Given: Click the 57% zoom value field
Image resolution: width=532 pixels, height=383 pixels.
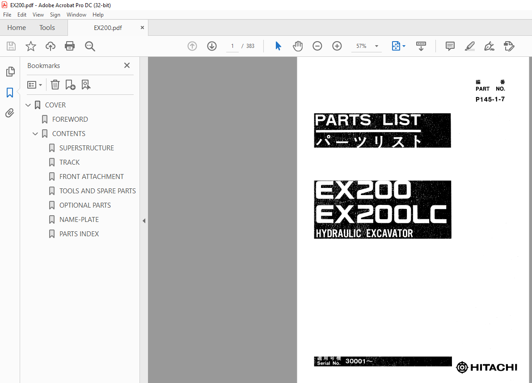Looking at the screenshot, I should (361, 46).
